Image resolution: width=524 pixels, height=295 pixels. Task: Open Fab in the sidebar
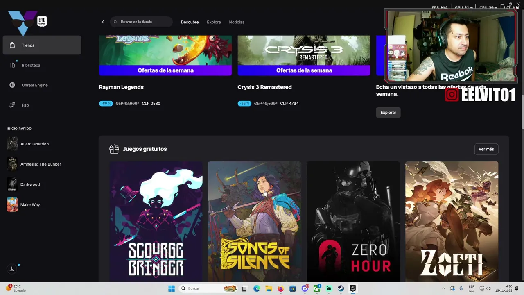pos(42,105)
